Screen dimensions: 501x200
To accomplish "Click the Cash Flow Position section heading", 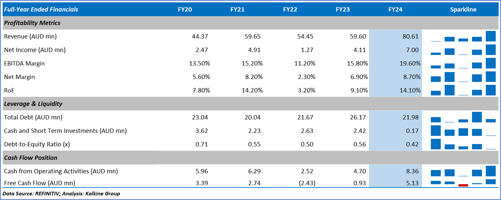I will (x=31, y=158).
